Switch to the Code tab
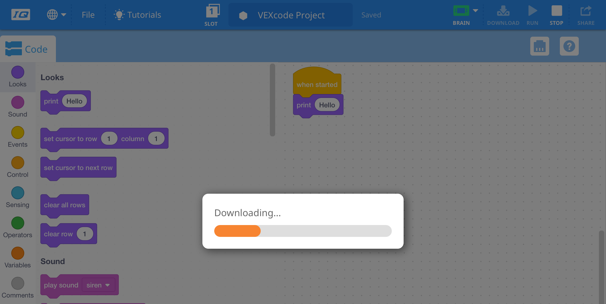This screenshot has width=606, height=304. [28, 48]
